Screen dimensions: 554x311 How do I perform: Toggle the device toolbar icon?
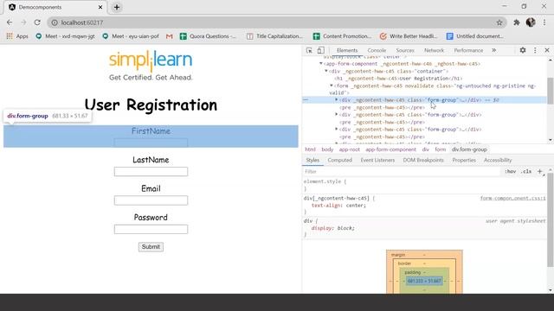point(320,50)
